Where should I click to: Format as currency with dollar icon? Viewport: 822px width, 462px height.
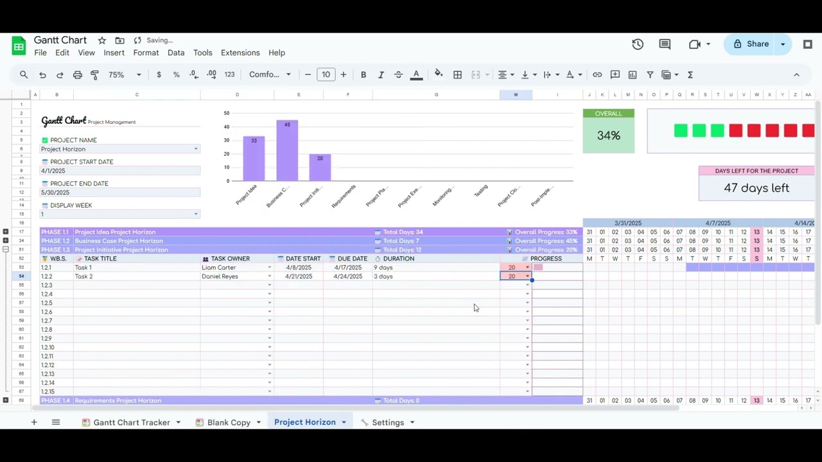pos(159,75)
